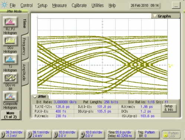Select the DDJ vs Bit graph
The height and width of the screenshot is (140, 185).
tap(10, 78)
